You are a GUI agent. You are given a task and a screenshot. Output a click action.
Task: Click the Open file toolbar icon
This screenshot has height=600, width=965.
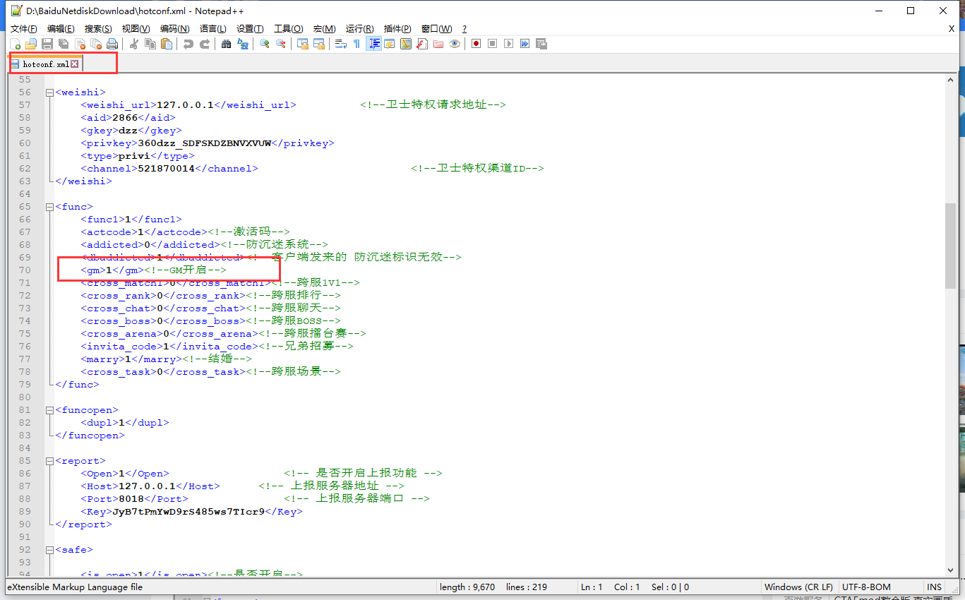click(31, 44)
